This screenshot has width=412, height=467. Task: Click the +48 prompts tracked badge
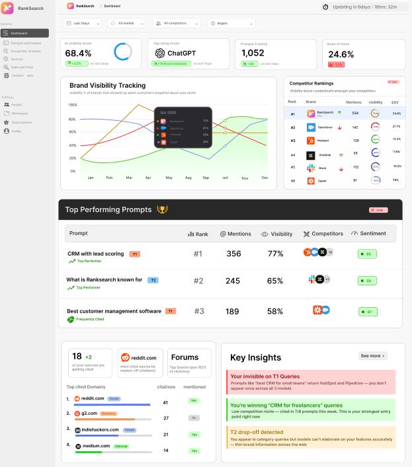[x=250, y=63]
